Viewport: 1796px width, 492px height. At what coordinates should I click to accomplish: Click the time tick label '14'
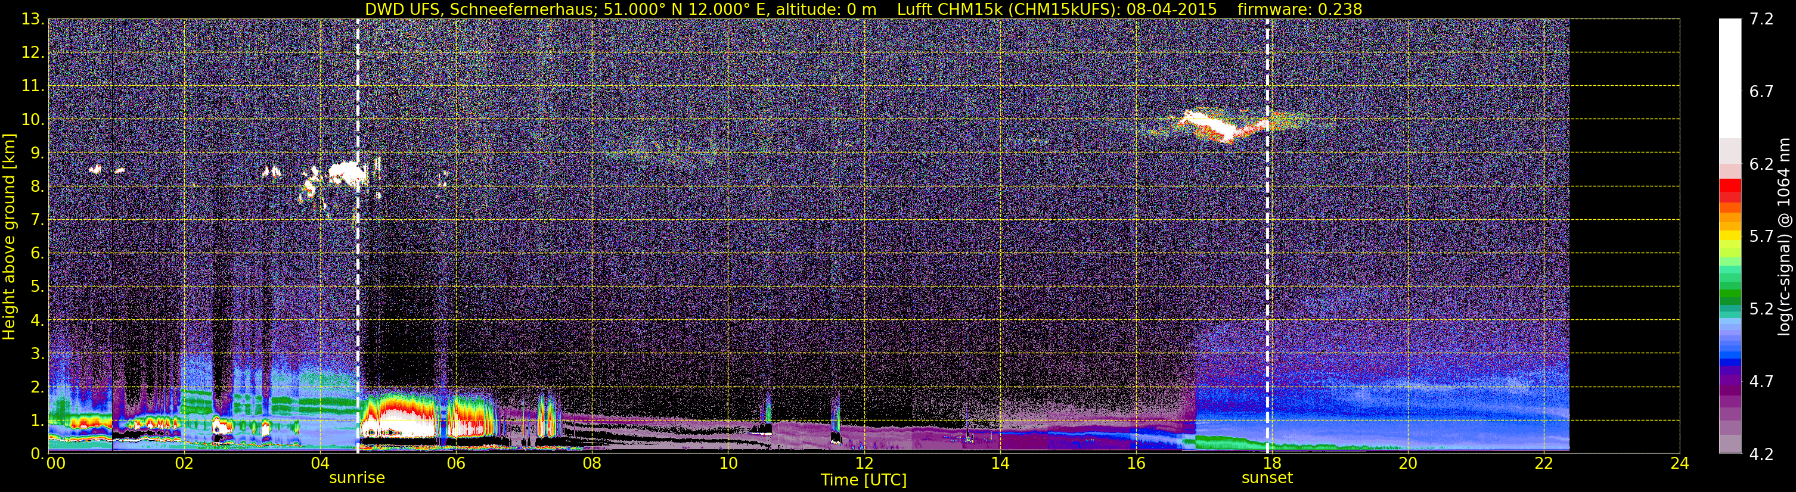pyautogui.click(x=1000, y=464)
